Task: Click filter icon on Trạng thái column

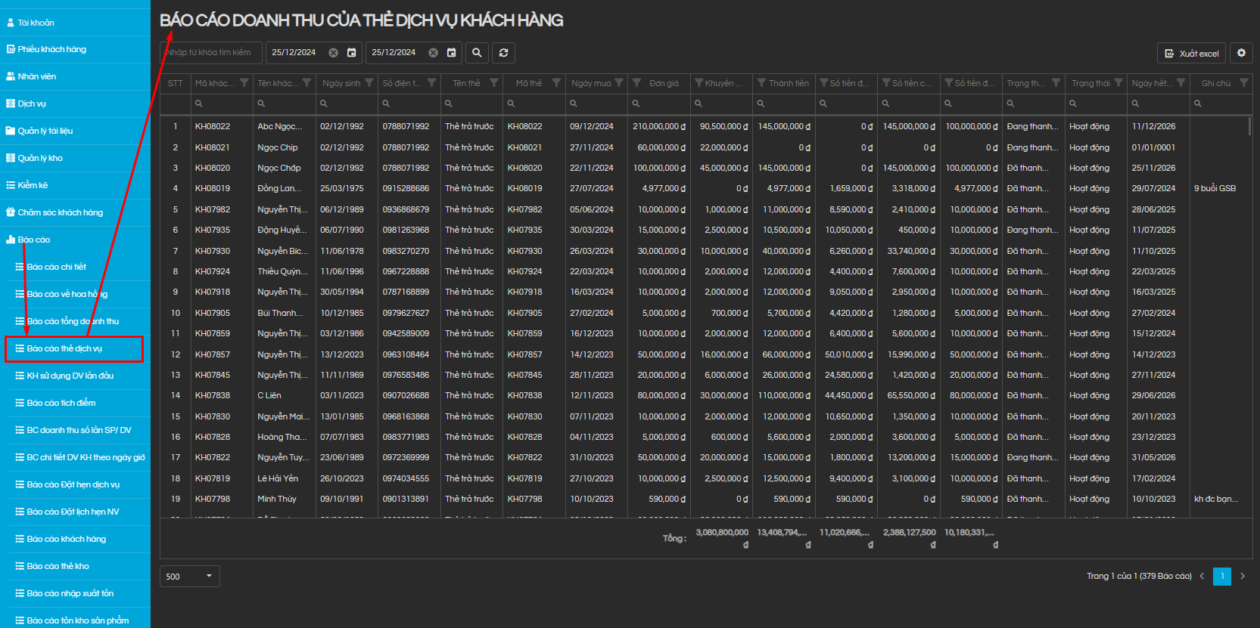Action: tap(1118, 83)
